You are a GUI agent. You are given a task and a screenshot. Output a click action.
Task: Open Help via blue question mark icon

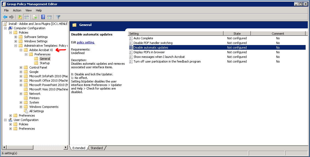pos(43,17)
